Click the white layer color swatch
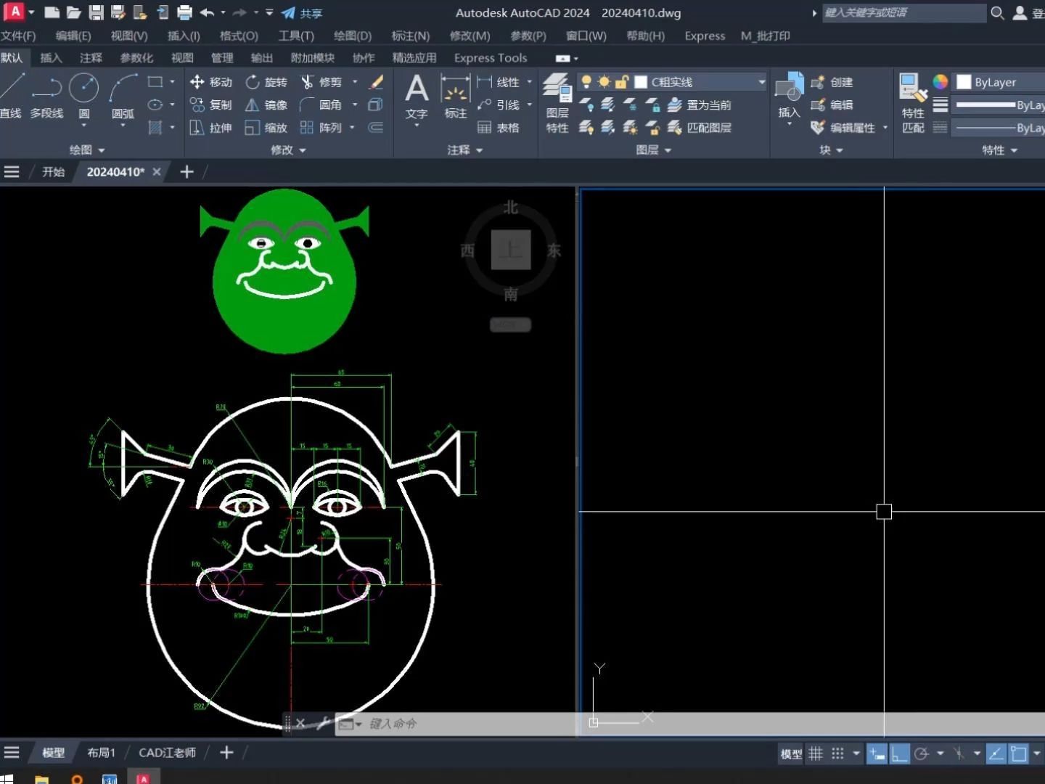Image resolution: width=1045 pixels, height=784 pixels. (x=641, y=82)
